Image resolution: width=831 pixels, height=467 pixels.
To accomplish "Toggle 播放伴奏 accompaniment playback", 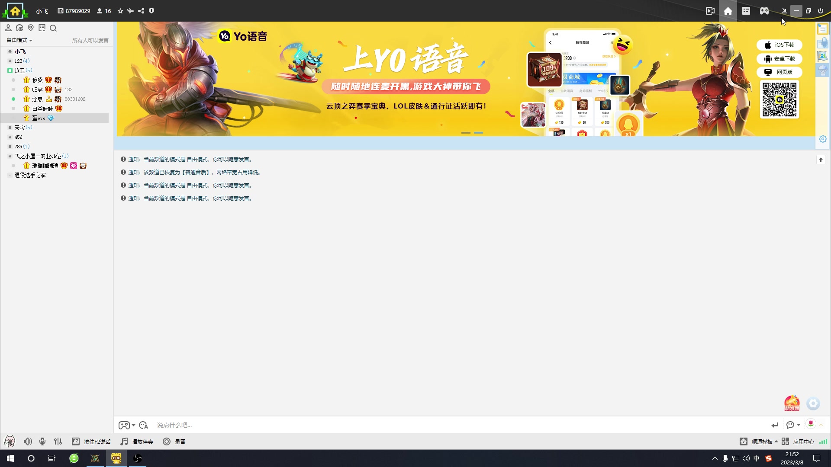I will tap(137, 441).
